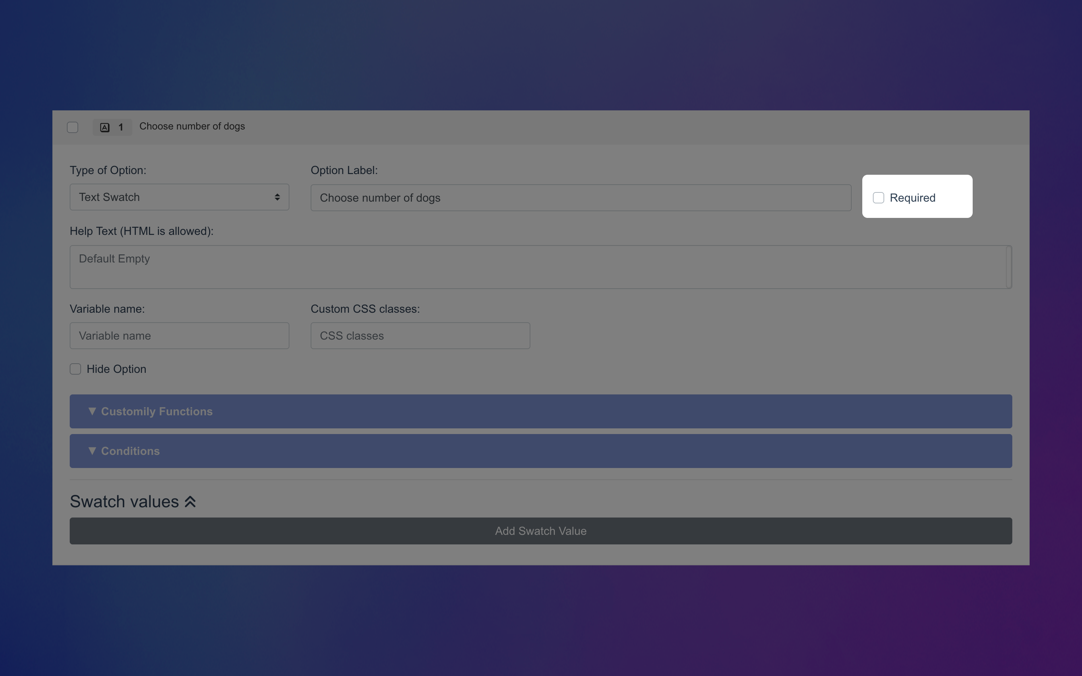The height and width of the screenshot is (676, 1082).
Task: Click the Swatch values heading
Action: pyautogui.click(x=124, y=502)
